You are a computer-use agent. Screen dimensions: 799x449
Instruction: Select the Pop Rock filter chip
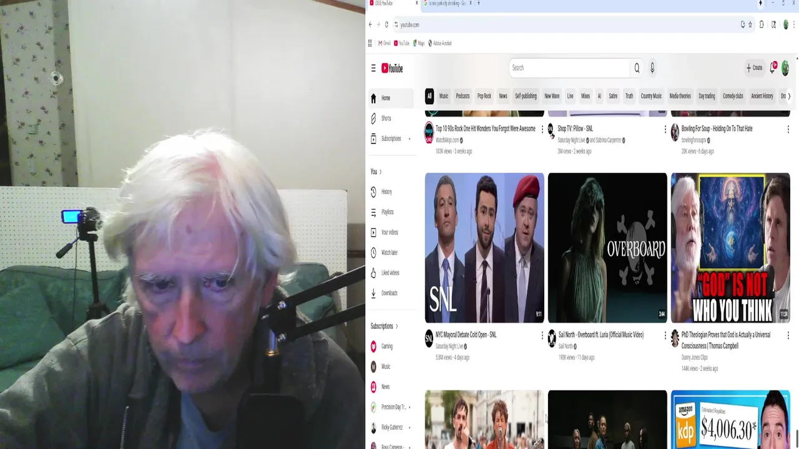pos(484,96)
